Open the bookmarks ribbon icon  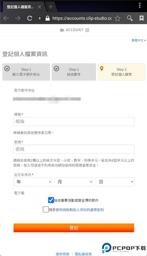(x=141, y=18)
